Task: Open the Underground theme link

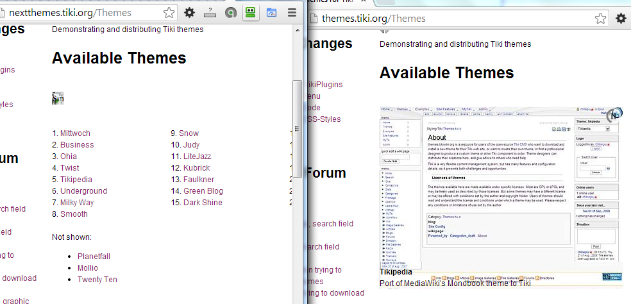Action: pos(84,191)
